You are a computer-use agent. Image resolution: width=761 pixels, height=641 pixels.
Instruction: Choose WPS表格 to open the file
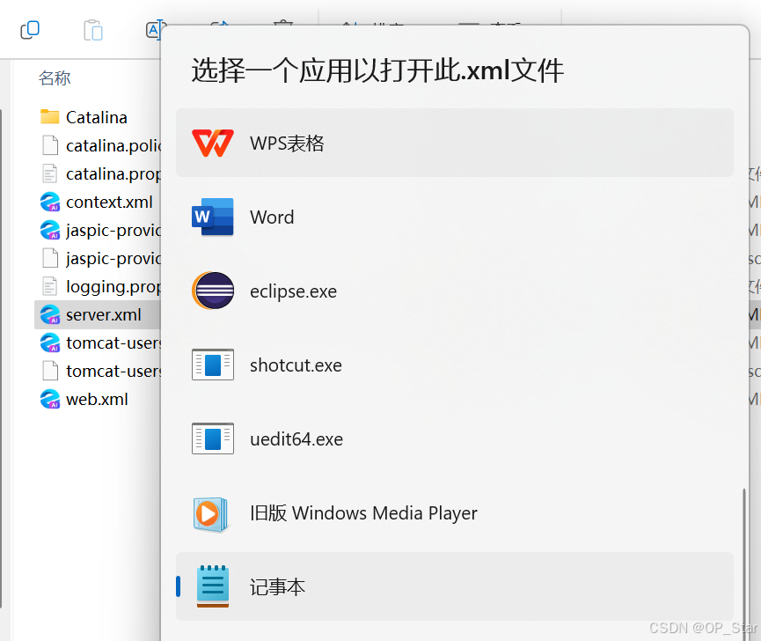455,143
